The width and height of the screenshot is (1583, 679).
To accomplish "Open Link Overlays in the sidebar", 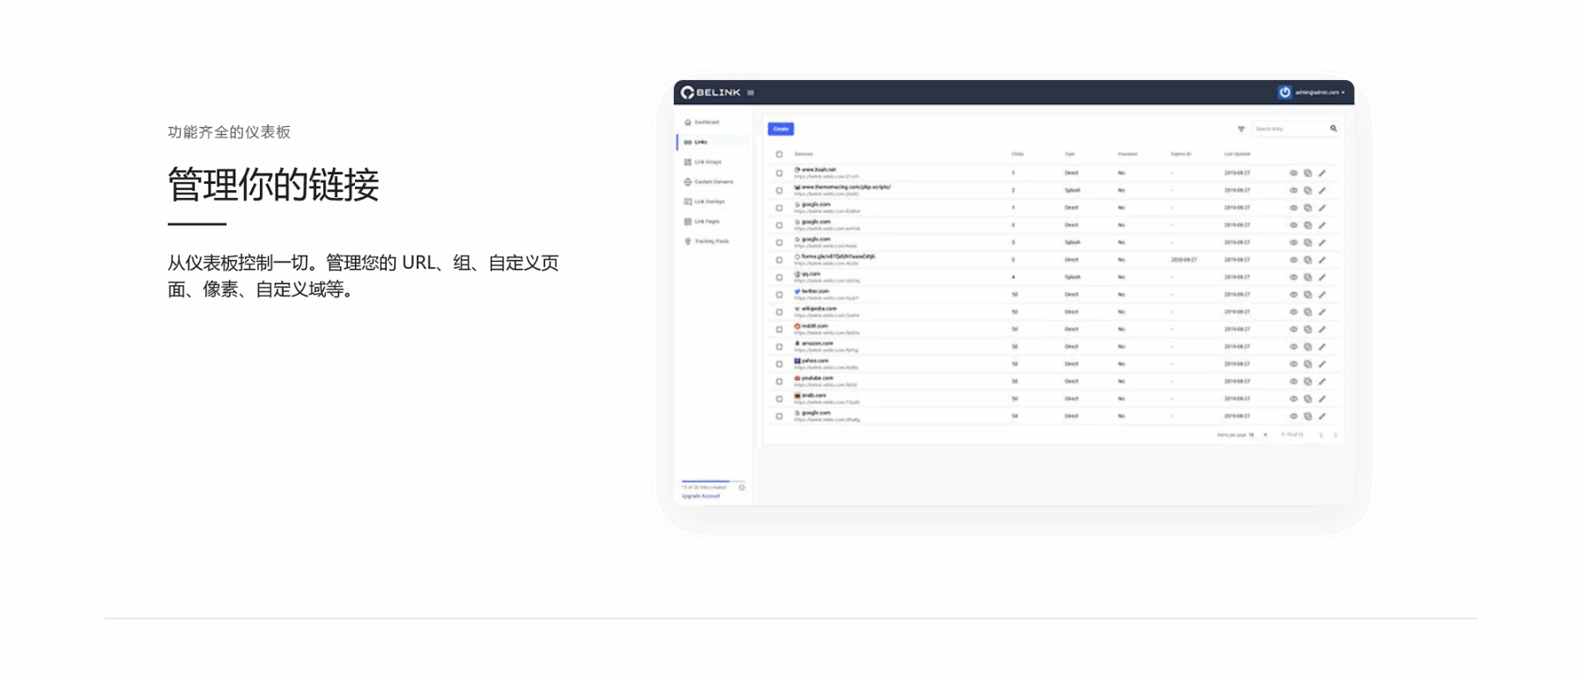I will [x=705, y=202].
